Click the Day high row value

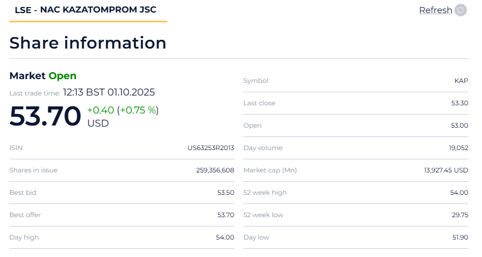(x=225, y=237)
